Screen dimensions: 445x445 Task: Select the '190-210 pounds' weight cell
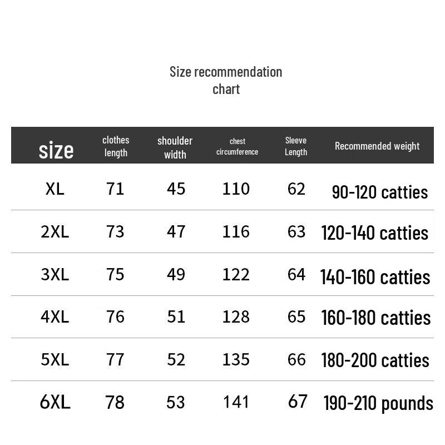[378, 403]
